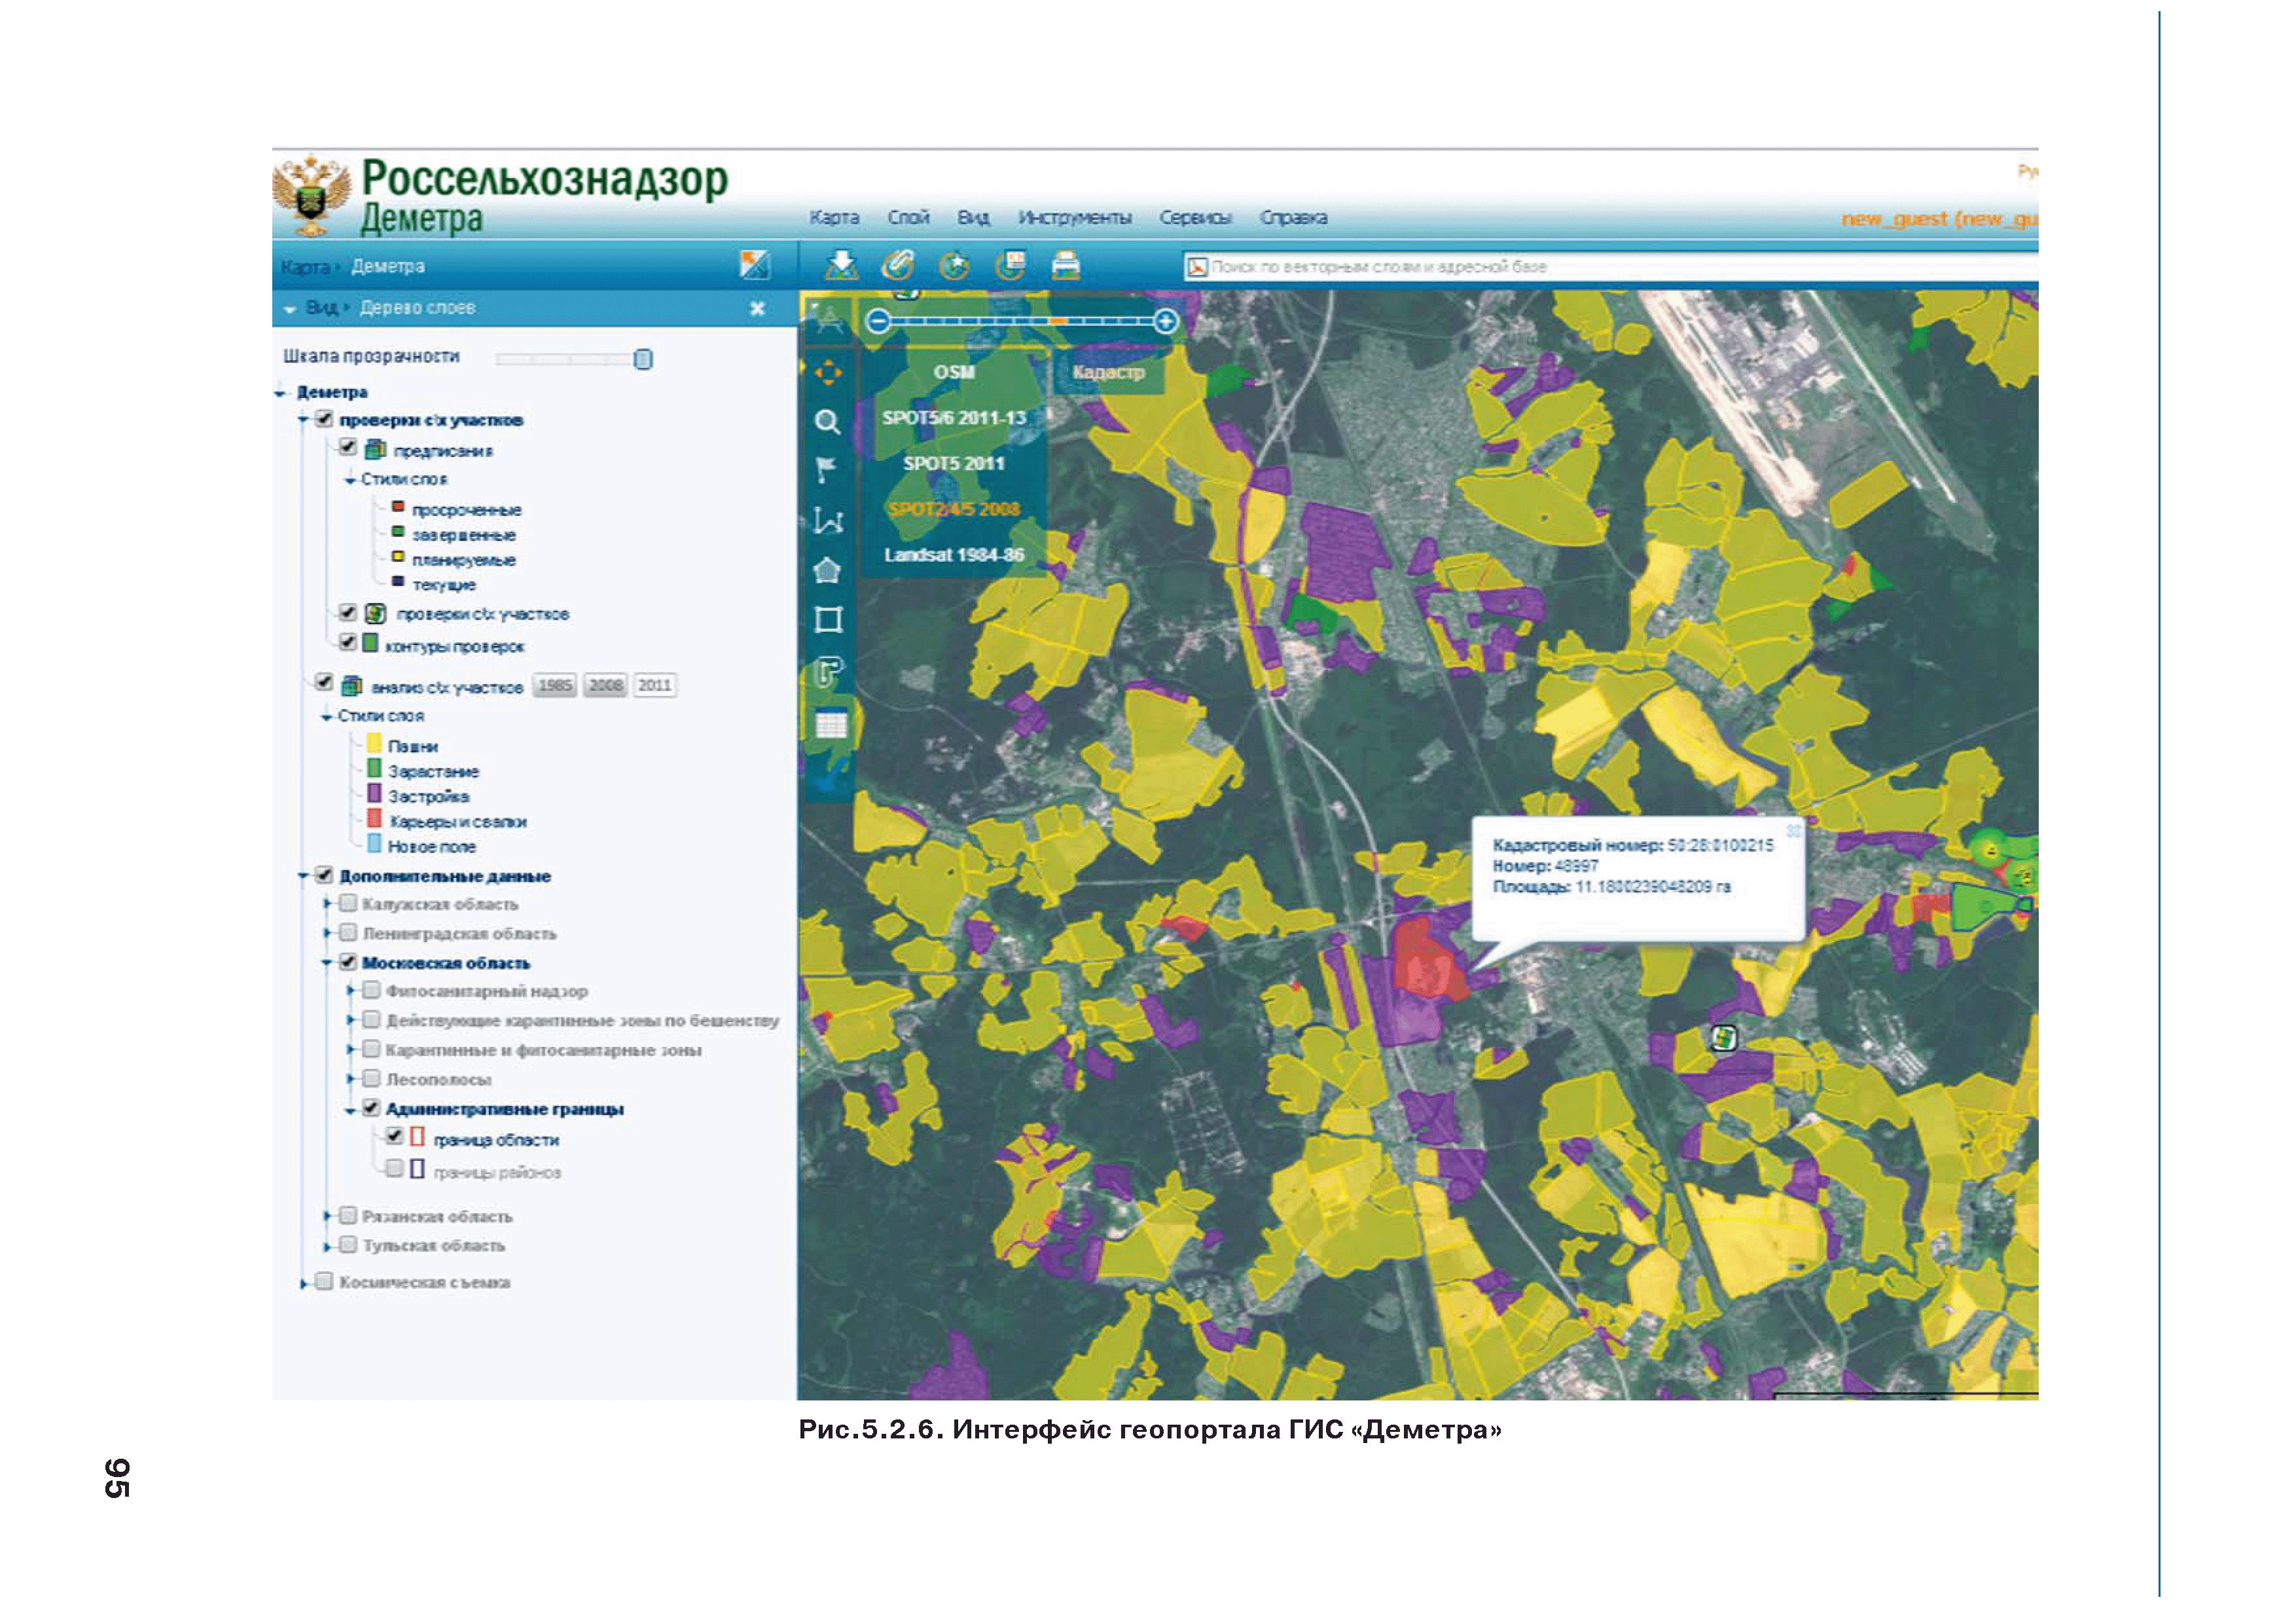
Task: Expand the Фитосанитарный надзор node
Action: (x=351, y=991)
